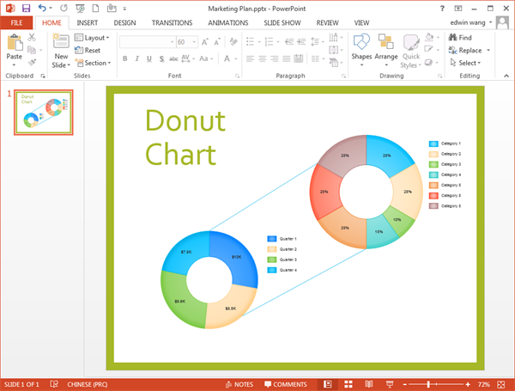Toggle Bold formatting
Image resolution: width=515 pixels, height=391 pixels.
124,58
